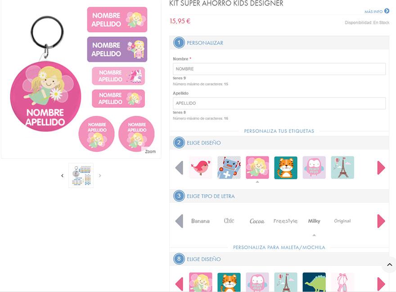Pick the ballet shoes backpack design
The width and height of the screenshot is (396, 292).
tap(342, 282)
